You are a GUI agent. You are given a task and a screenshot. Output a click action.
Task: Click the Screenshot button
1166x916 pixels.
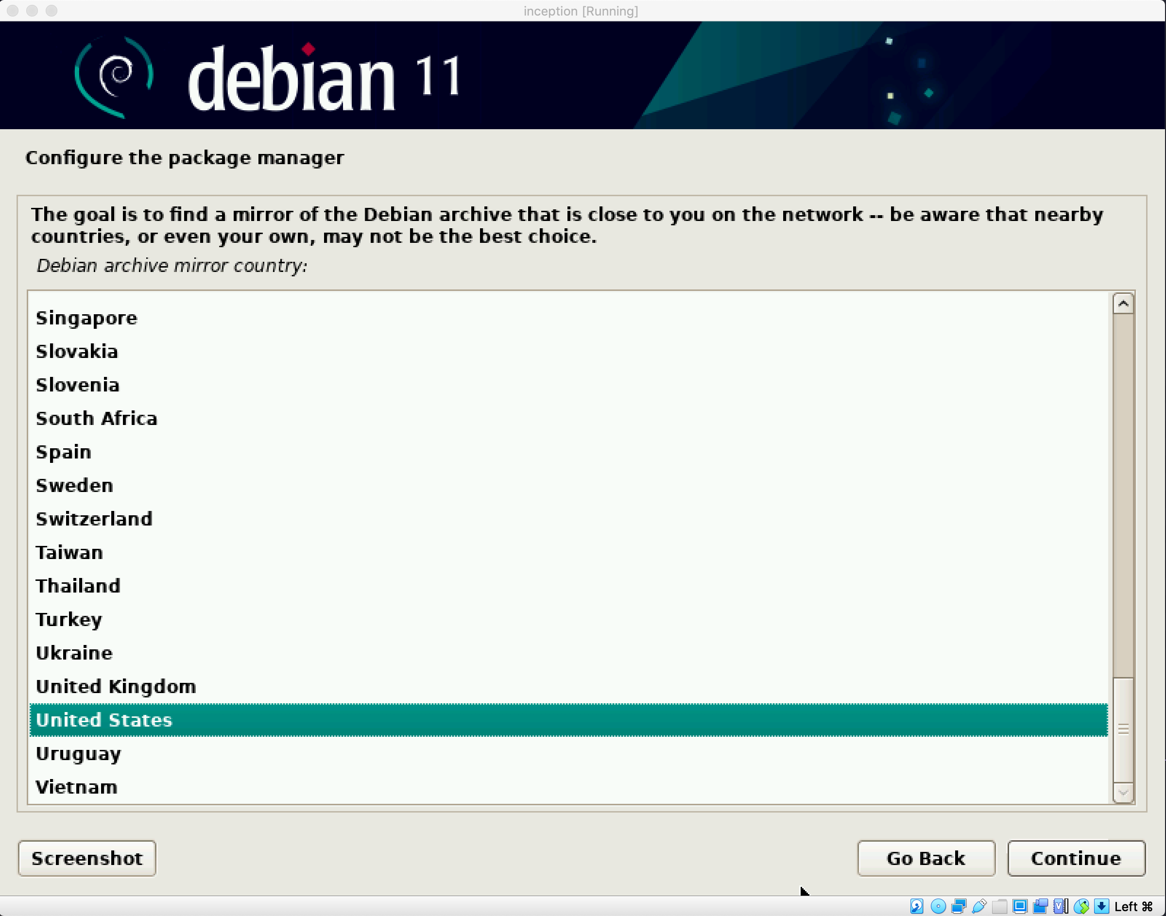tap(87, 858)
